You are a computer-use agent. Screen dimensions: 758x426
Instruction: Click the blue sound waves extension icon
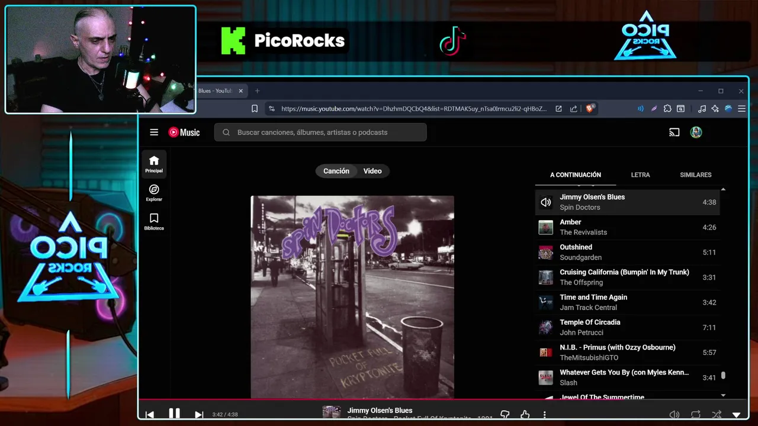(640, 109)
